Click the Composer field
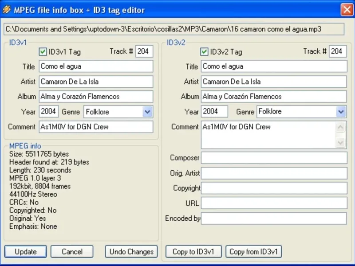This screenshot has height=266, width=355. tap(274, 158)
